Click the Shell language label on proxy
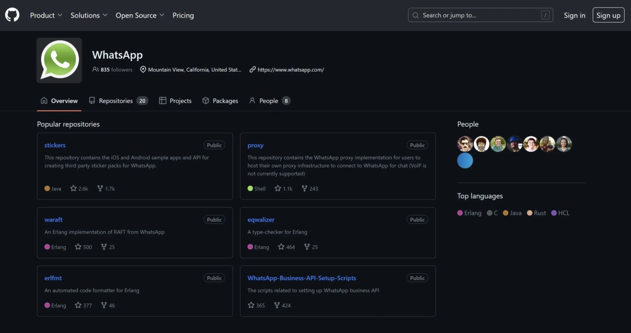 (257, 189)
